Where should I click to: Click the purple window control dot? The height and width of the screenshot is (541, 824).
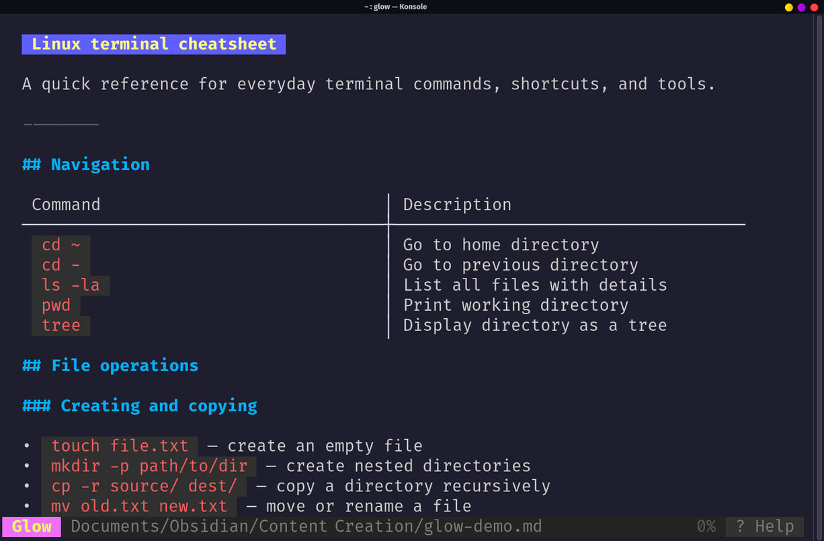[x=801, y=7]
